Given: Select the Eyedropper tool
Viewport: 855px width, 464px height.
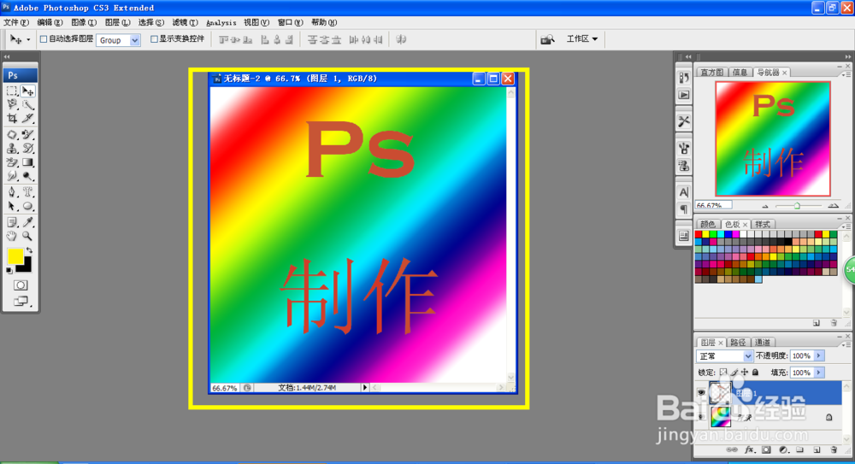Looking at the screenshot, I should 28,222.
